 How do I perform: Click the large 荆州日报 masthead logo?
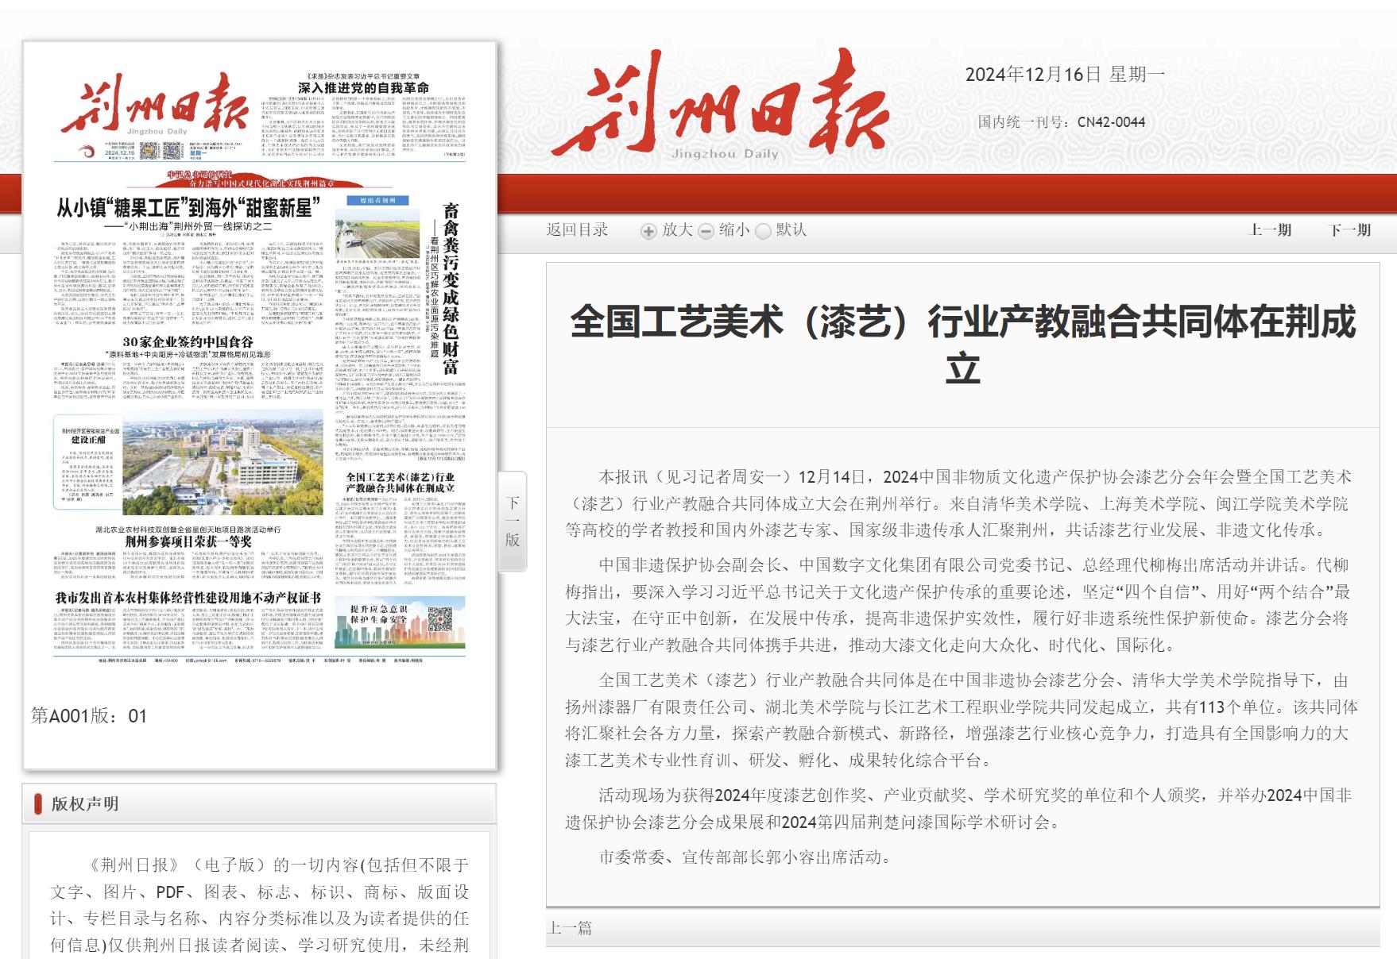[719, 103]
